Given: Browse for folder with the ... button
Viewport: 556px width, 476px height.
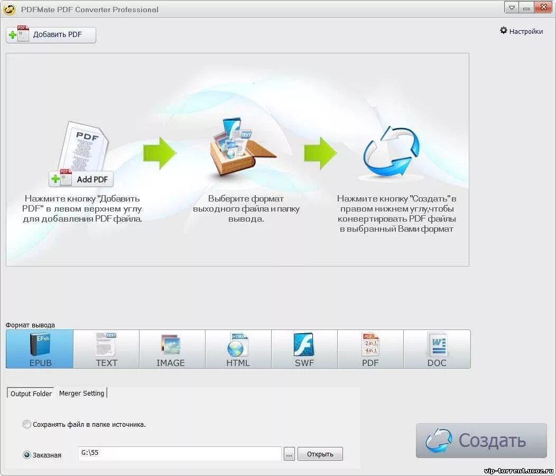Looking at the screenshot, I should [289, 454].
